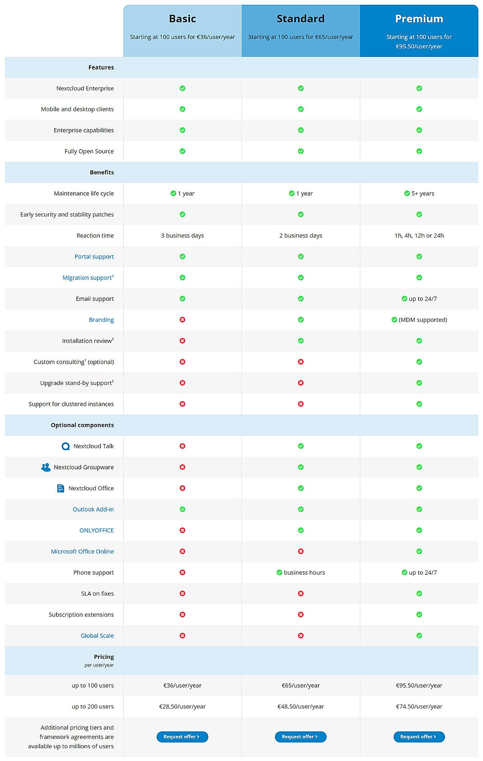Image resolution: width=483 pixels, height=761 pixels.
Task: Click the red cross for Basic Branding
Action: point(182,319)
